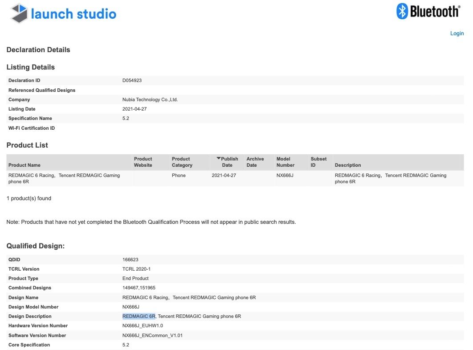Click Design Name value REDMAGIC 6 Racing
Viewport: 473px width, 350px height.
pos(189,297)
